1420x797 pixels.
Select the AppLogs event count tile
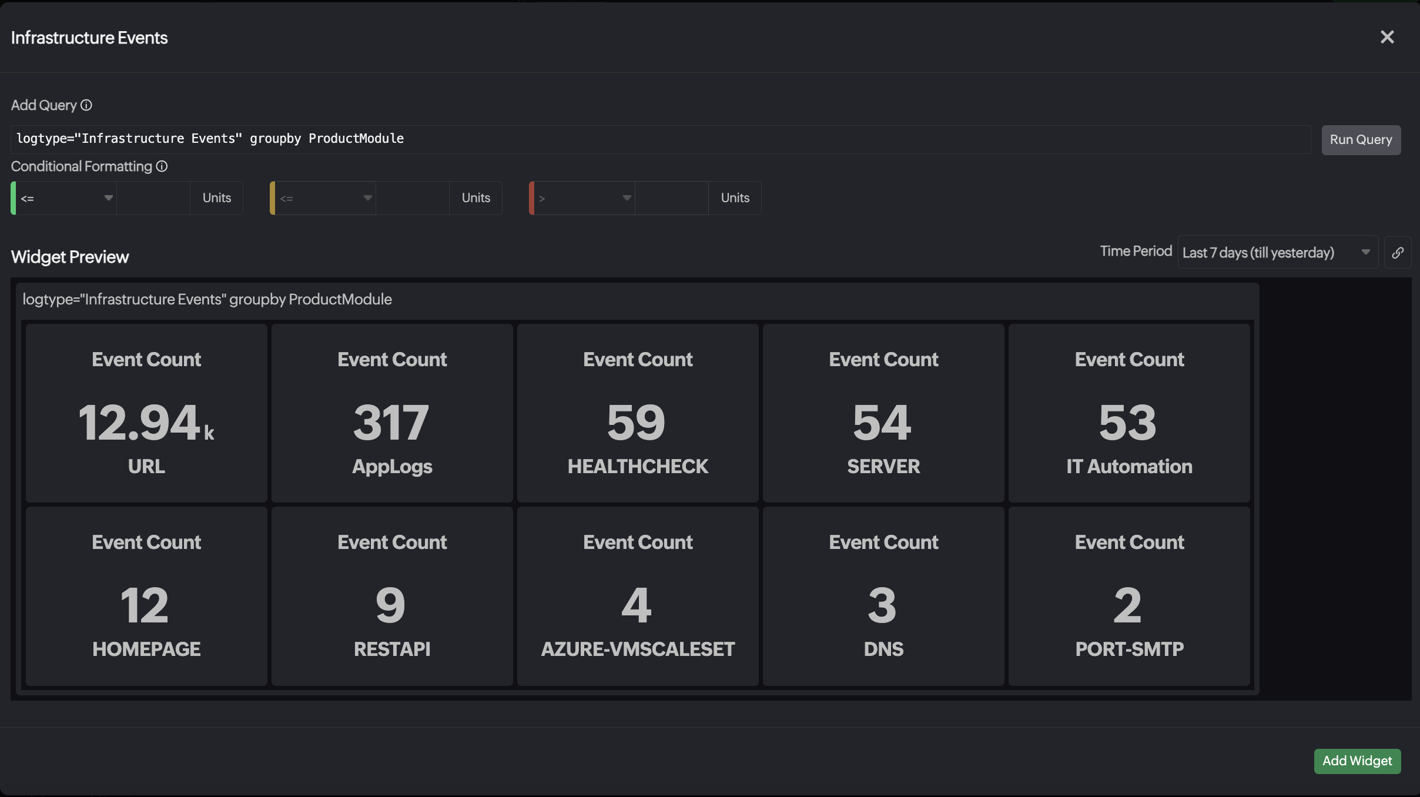(x=392, y=413)
